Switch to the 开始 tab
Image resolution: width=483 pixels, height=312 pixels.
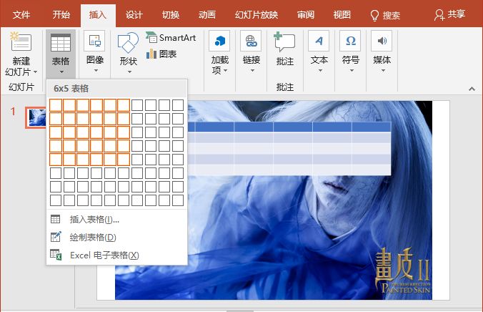(x=61, y=14)
